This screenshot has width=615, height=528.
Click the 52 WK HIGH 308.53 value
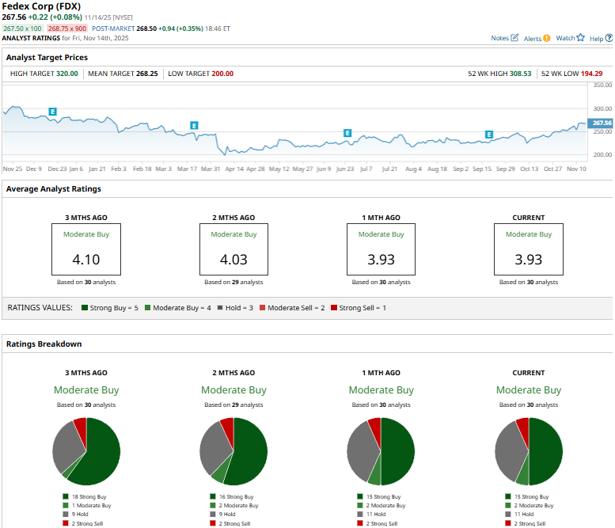521,74
